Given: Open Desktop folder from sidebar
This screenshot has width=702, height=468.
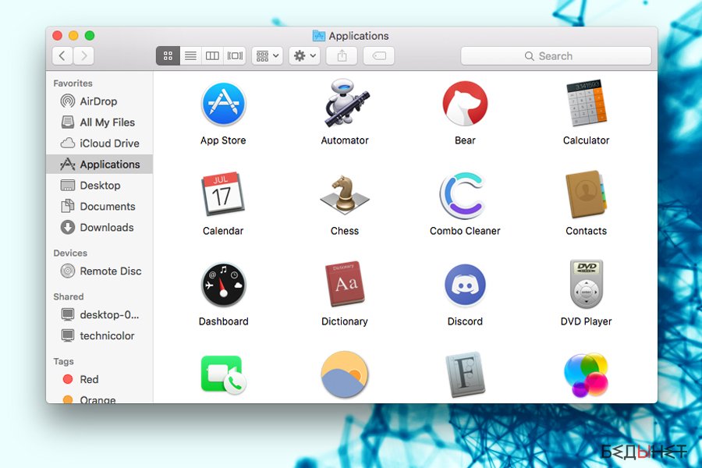Looking at the screenshot, I should [99, 186].
